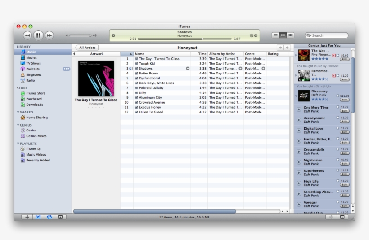
Task: Collapse the Artwork column
Action: click(x=74, y=54)
